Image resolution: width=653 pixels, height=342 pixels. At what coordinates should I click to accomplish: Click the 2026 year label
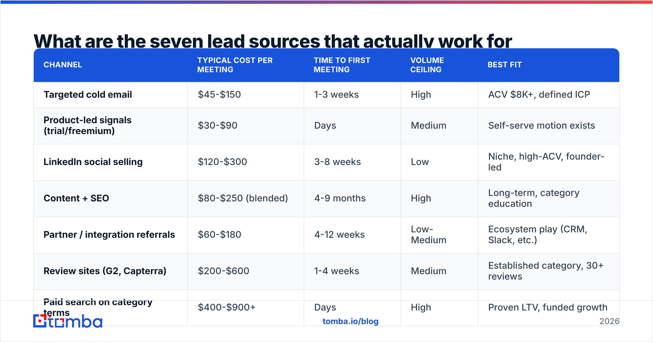click(609, 321)
